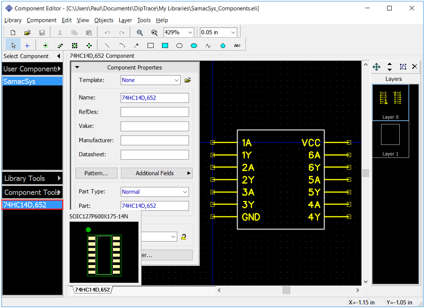Collapse the Select Component side panel arrow
The height and width of the screenshot is (308, 425).
59,56
